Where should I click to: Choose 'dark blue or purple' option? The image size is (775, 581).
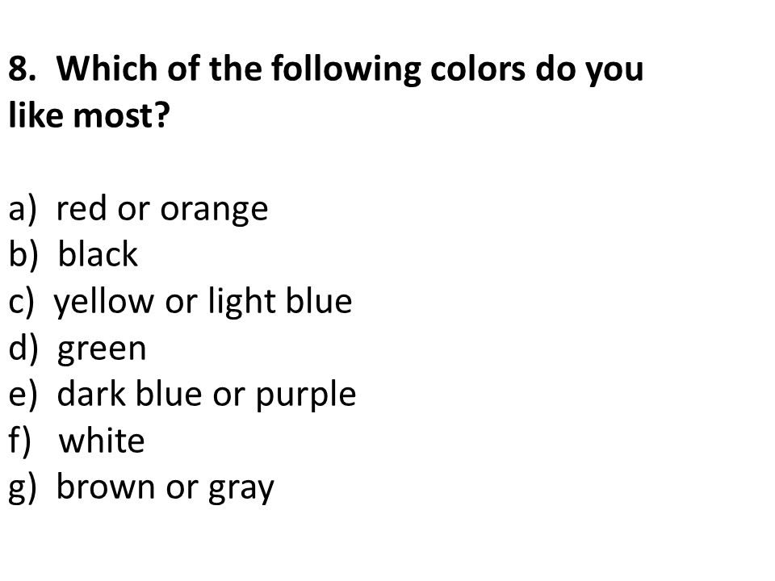point(207,395)
